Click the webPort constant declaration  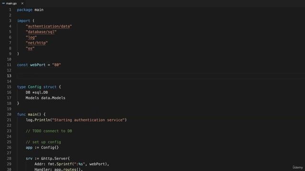click(39, 65)
